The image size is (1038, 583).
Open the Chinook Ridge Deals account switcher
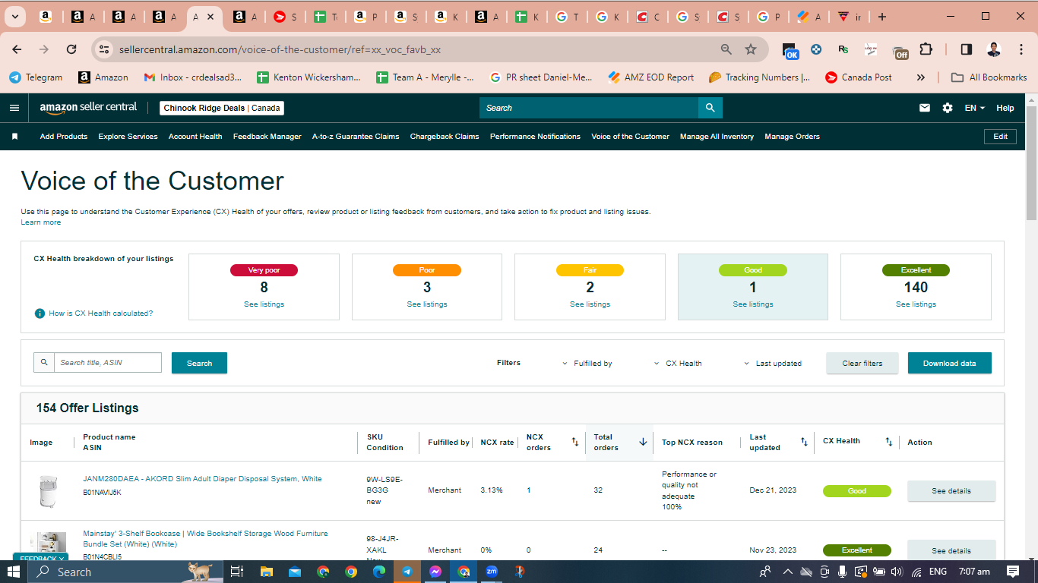click(x=222, y=108)
